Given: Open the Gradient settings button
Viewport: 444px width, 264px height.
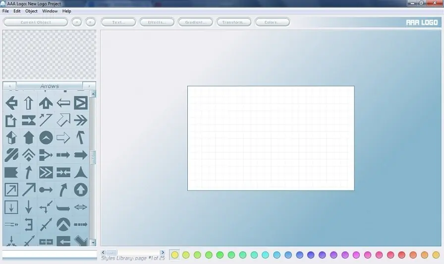Looking at the screenshot, I should coord(195,22).
